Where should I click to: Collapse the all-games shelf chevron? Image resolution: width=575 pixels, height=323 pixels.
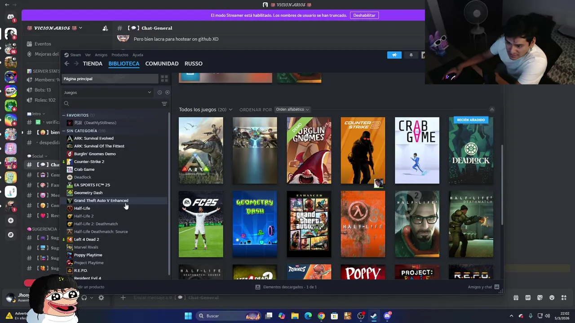pos(492,109)
